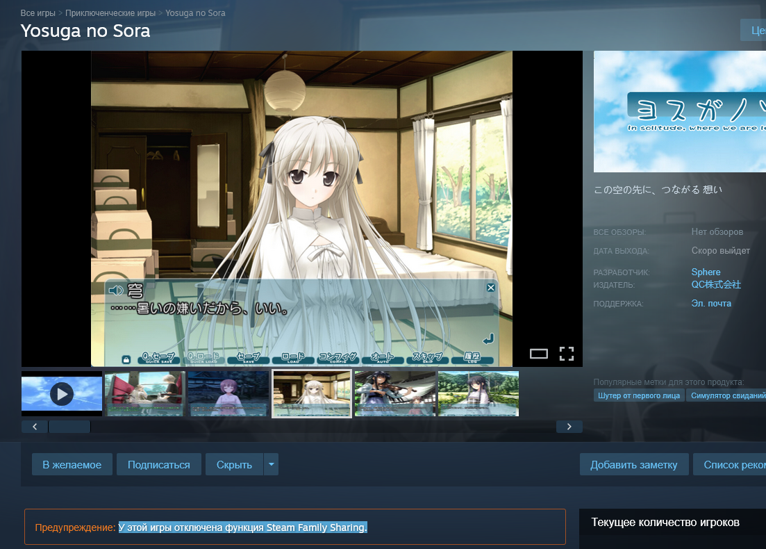Open Приключенческие игры breadcrumb link
Viewport: 766px width, 549px height.
110,13
